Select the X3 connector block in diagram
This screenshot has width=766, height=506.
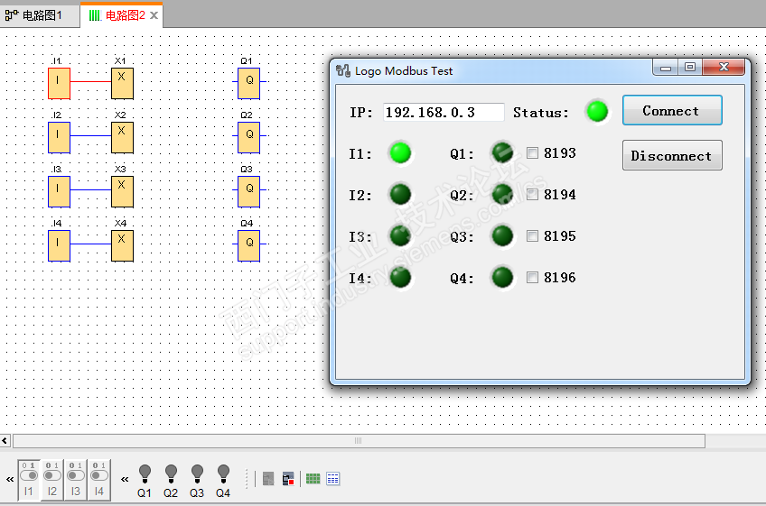[122, 192]
